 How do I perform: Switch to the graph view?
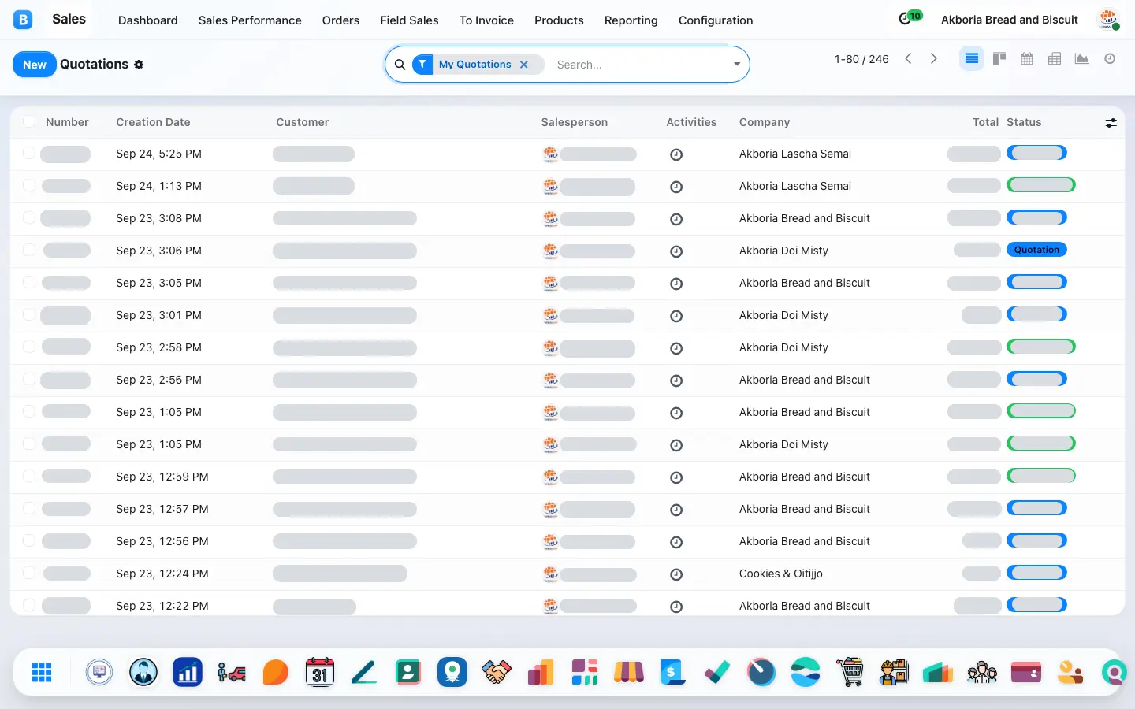[1082, 59]
